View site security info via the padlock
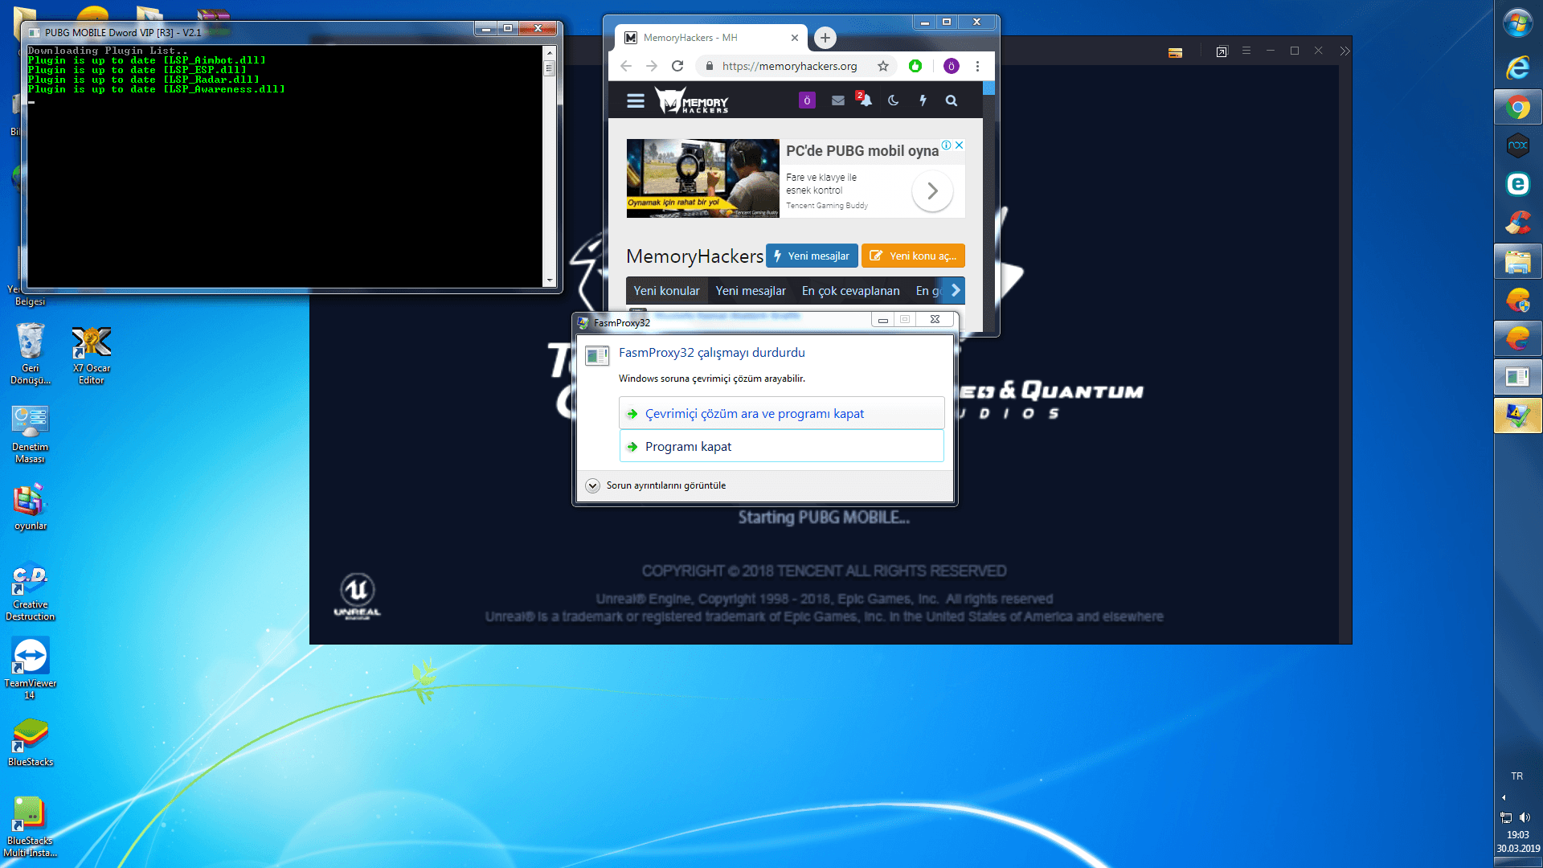 point(709,66)
